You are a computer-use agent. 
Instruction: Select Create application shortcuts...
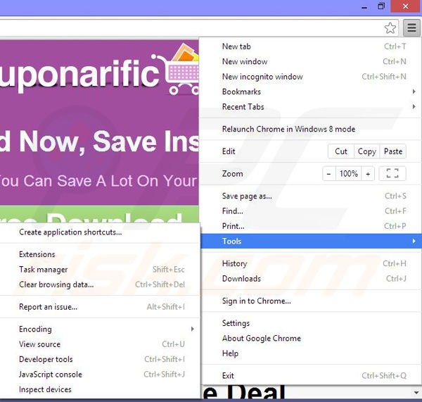(100, 232)
